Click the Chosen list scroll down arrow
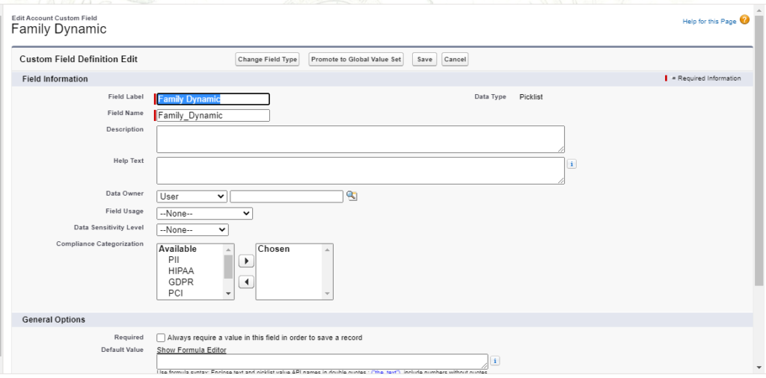 (x=328, y=294)
